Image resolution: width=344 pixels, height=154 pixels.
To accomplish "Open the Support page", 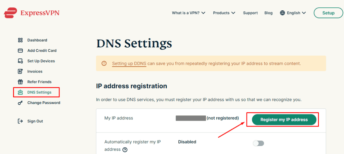I will (250, 13).
